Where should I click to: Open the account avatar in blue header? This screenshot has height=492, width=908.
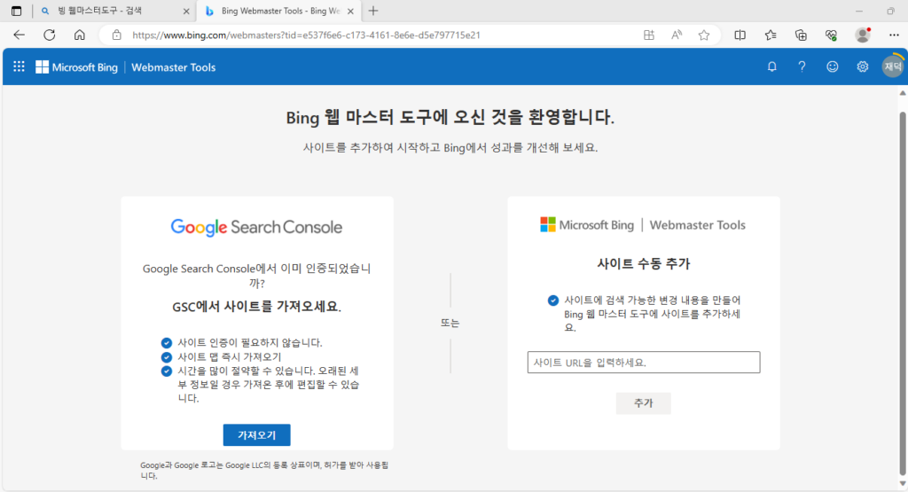[892, 66]
